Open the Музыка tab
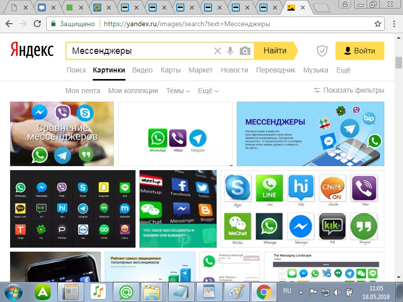This screenshot has height=302, width=403. tap(316, 70)
